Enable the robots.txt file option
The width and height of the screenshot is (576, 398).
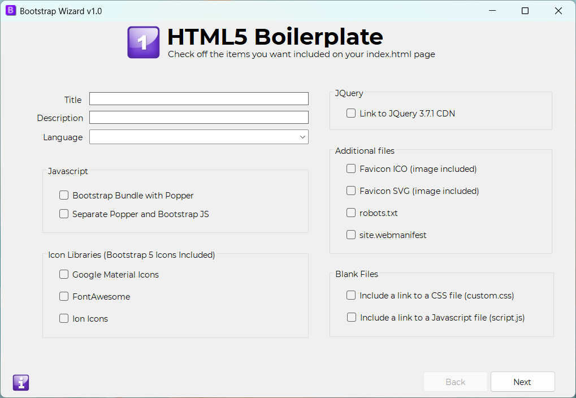(x=351, y=213)
